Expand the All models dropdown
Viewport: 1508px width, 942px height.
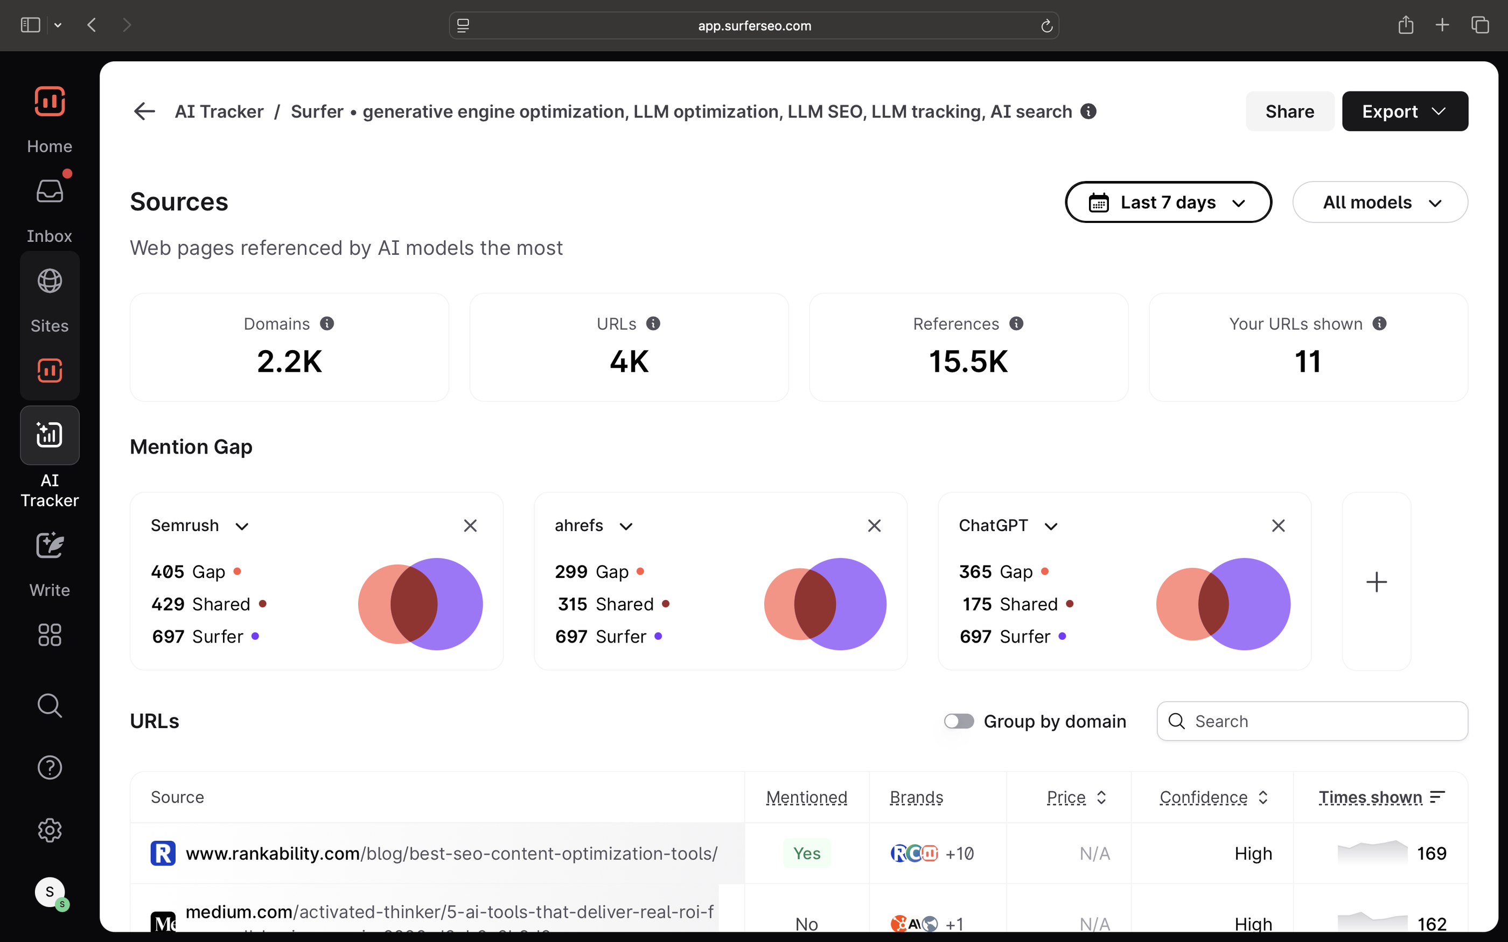click(x=1380, y=202)
